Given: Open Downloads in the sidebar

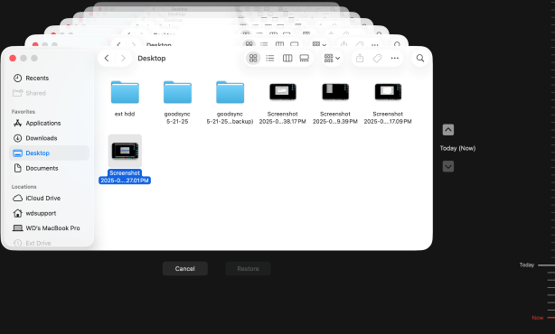Looking at the screenshot, I should point(49,138).
